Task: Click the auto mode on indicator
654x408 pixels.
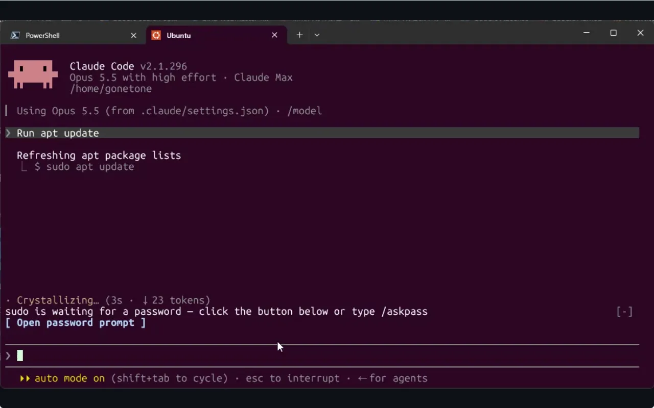Action: [x=69, y=378]
